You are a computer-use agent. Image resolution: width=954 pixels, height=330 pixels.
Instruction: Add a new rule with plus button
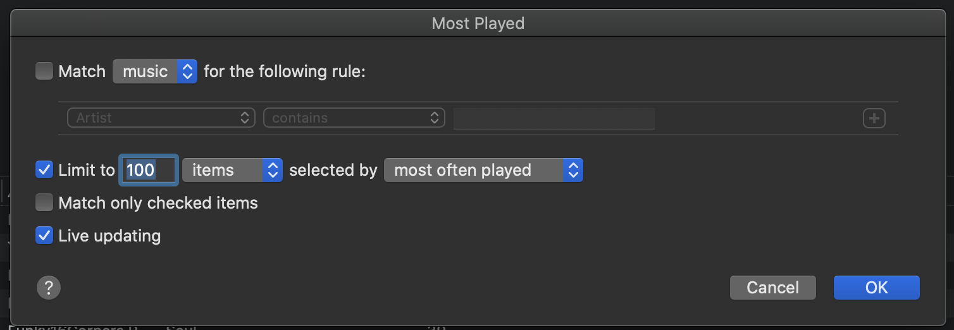(x=874, y=118)
